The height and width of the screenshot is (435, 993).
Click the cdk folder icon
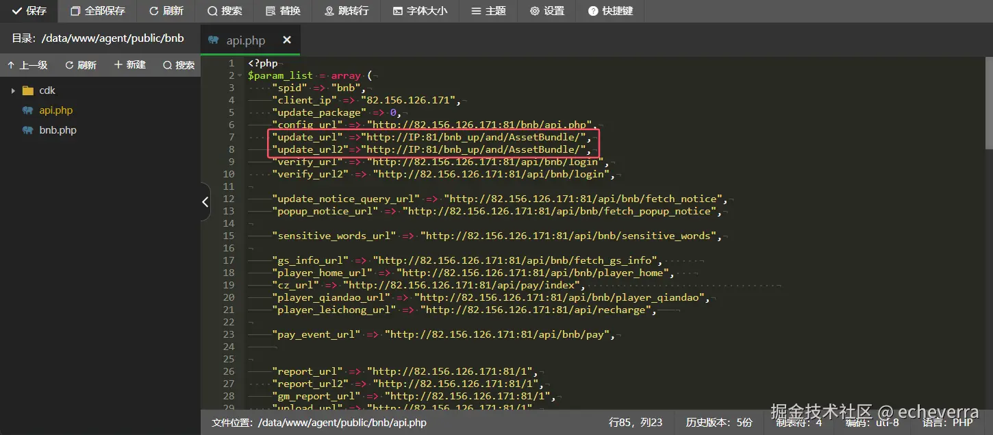tap(28, 90)
